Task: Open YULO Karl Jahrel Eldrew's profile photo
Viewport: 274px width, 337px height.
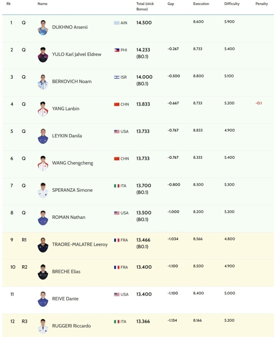Action: click(x=43, y=55)
